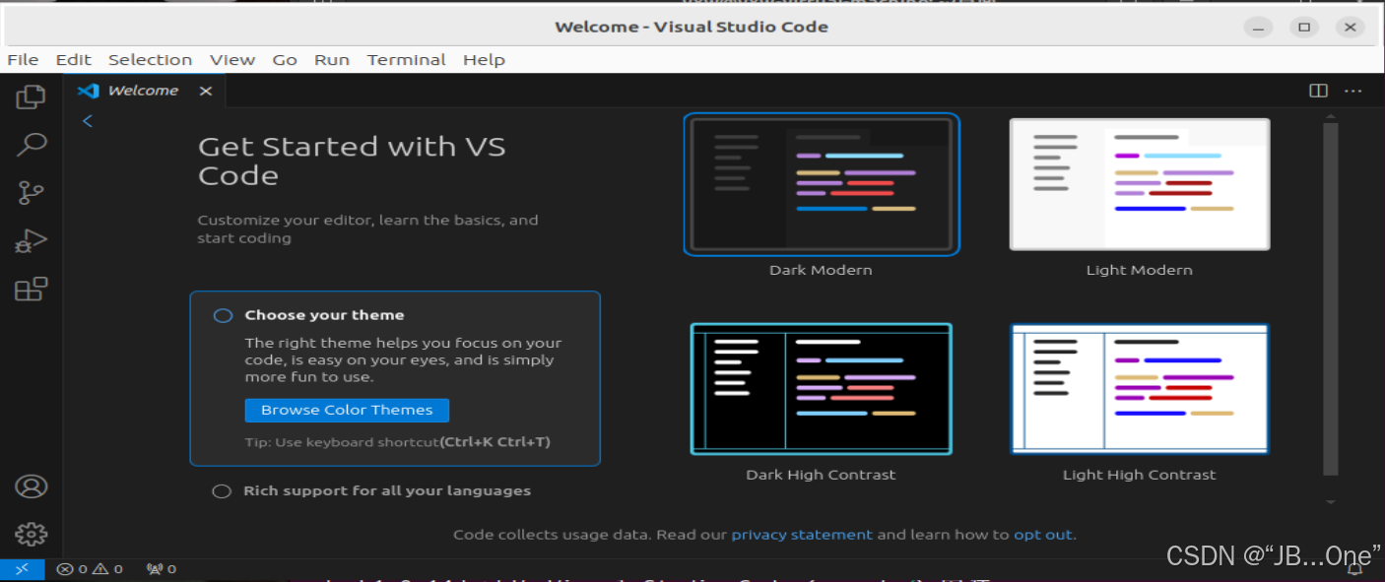The width and height of the screenshot is (1385, 582).
Task: Click the Customize your editor description text
Action: point(367,229)
